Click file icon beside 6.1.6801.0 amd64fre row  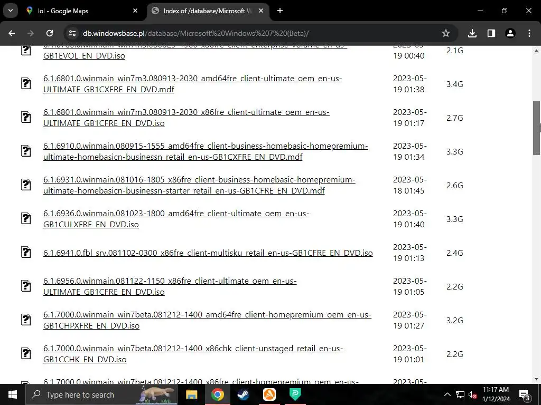[x=26, y=83]
